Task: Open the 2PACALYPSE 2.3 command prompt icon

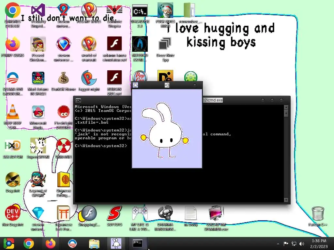Action: coord(140,10)
